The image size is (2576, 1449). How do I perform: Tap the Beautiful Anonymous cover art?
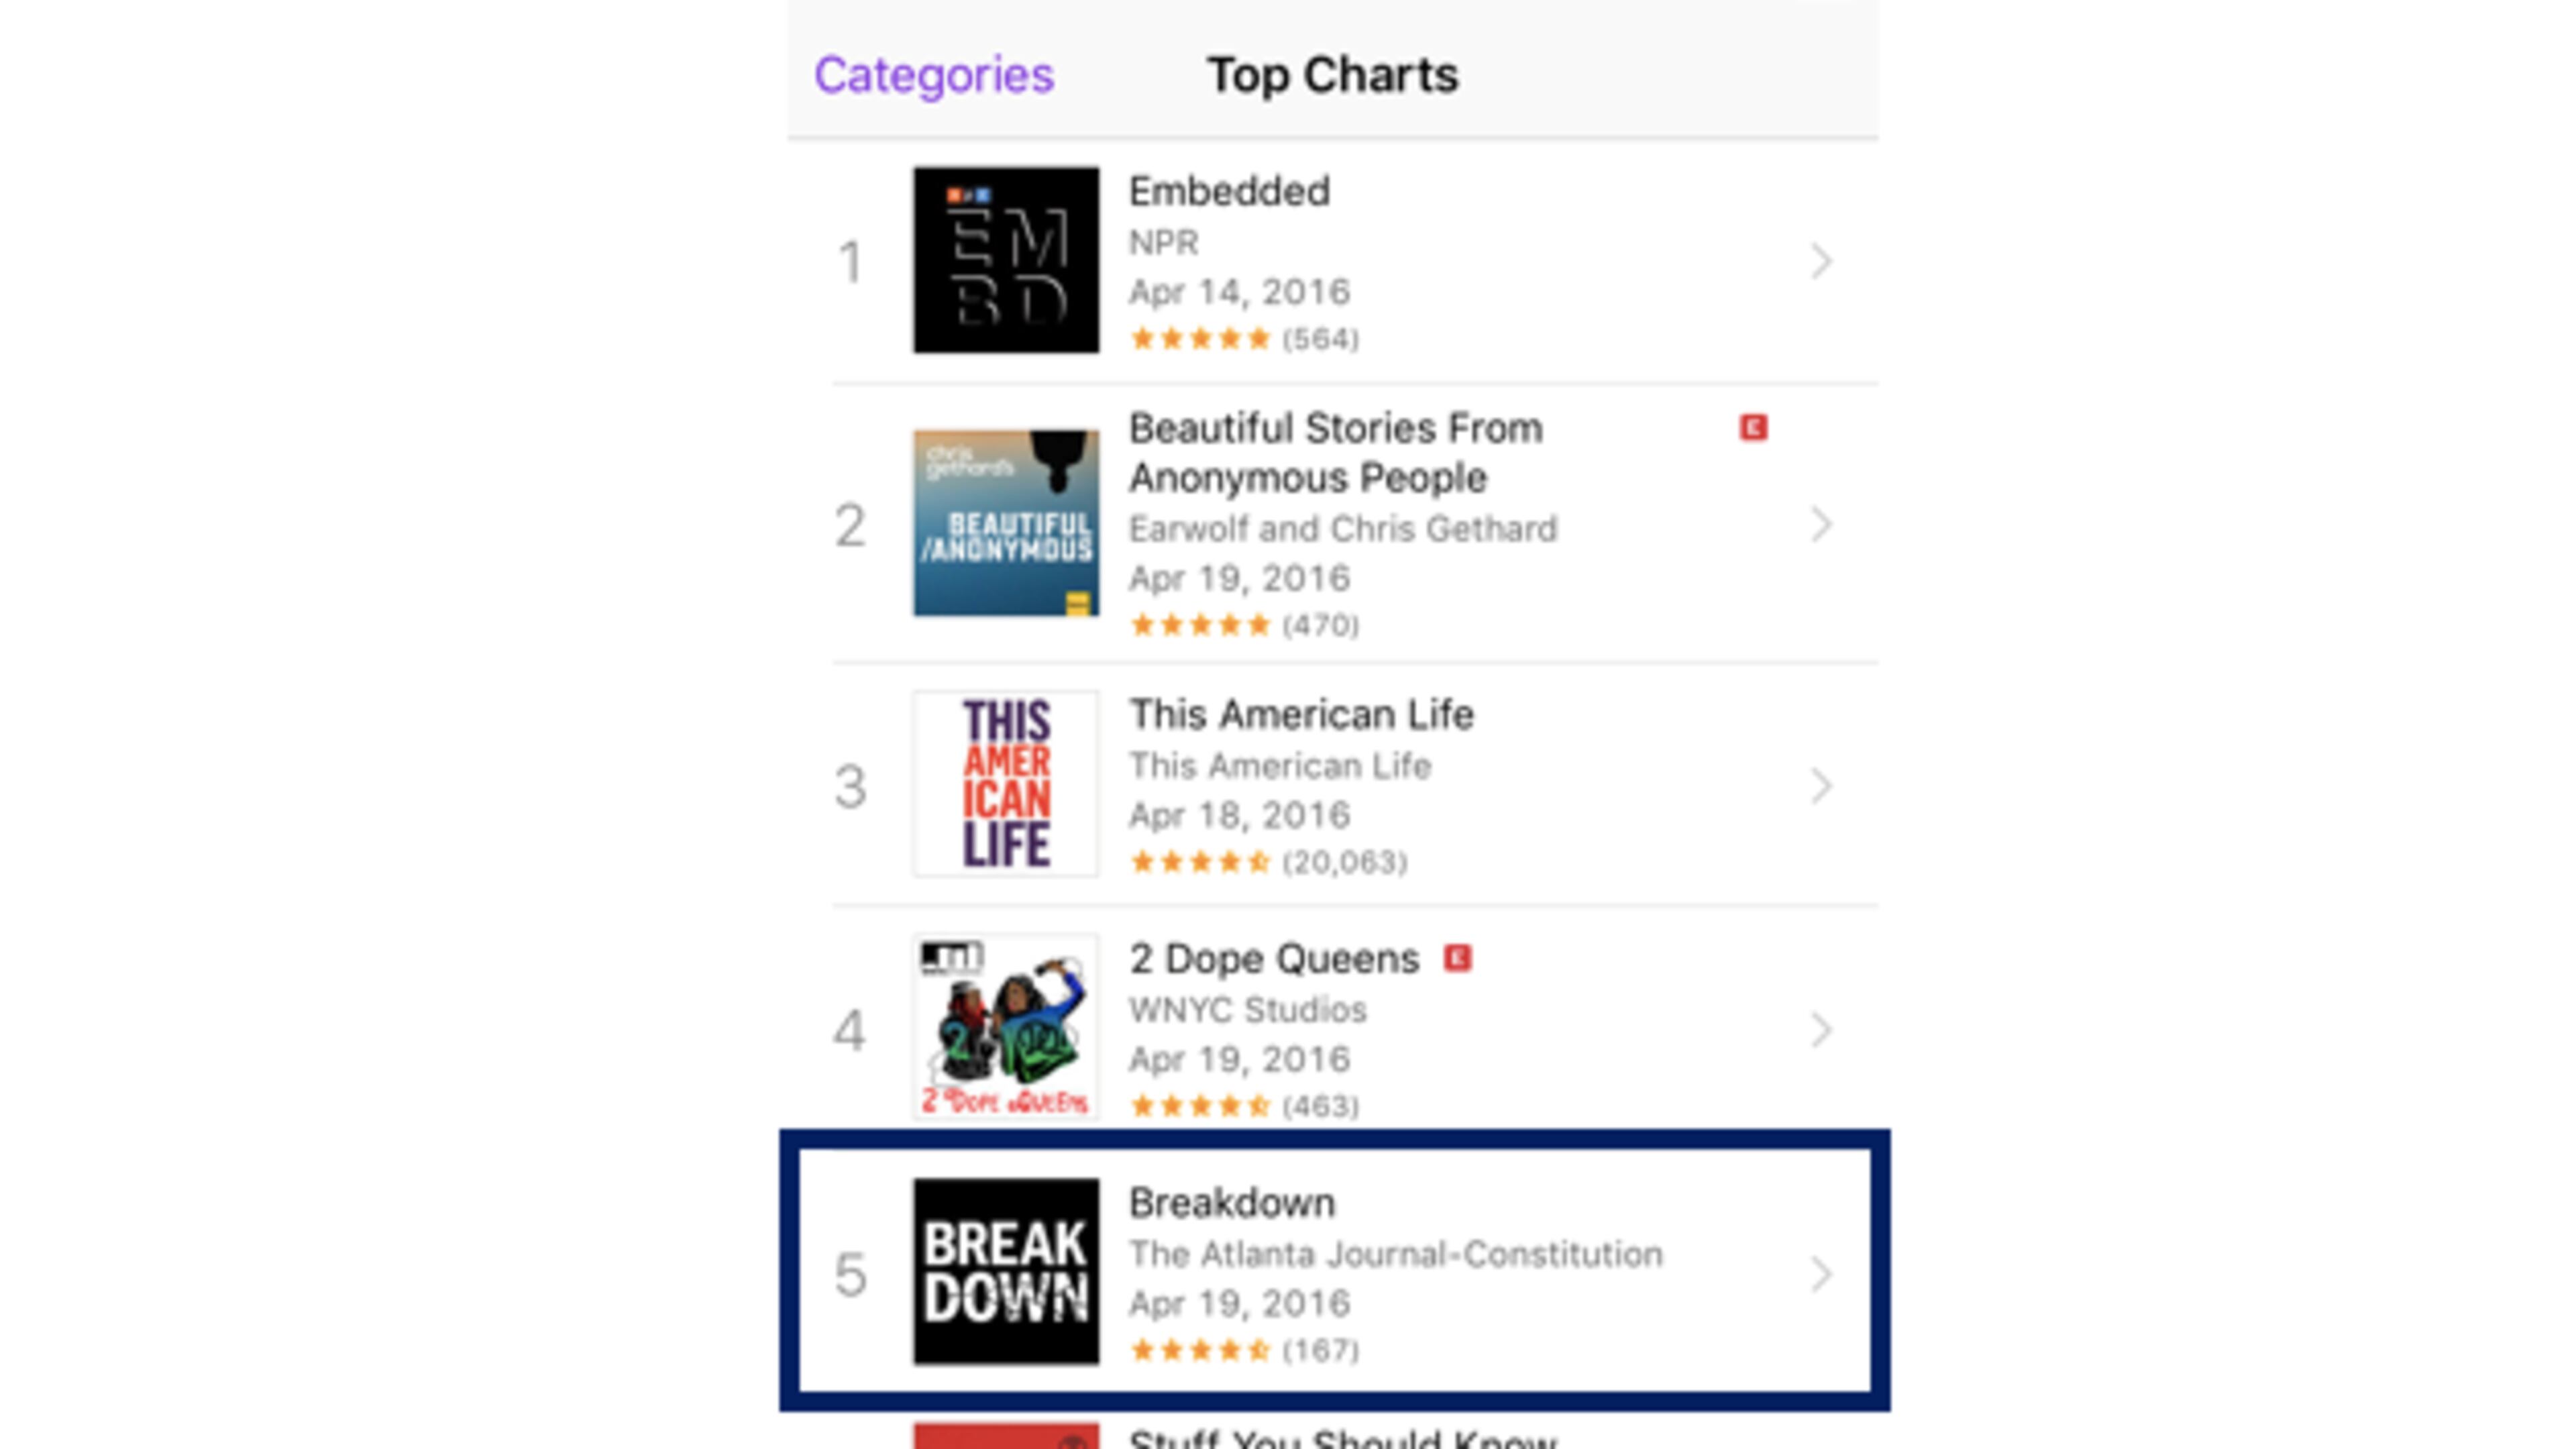(x=1005, y=523)
